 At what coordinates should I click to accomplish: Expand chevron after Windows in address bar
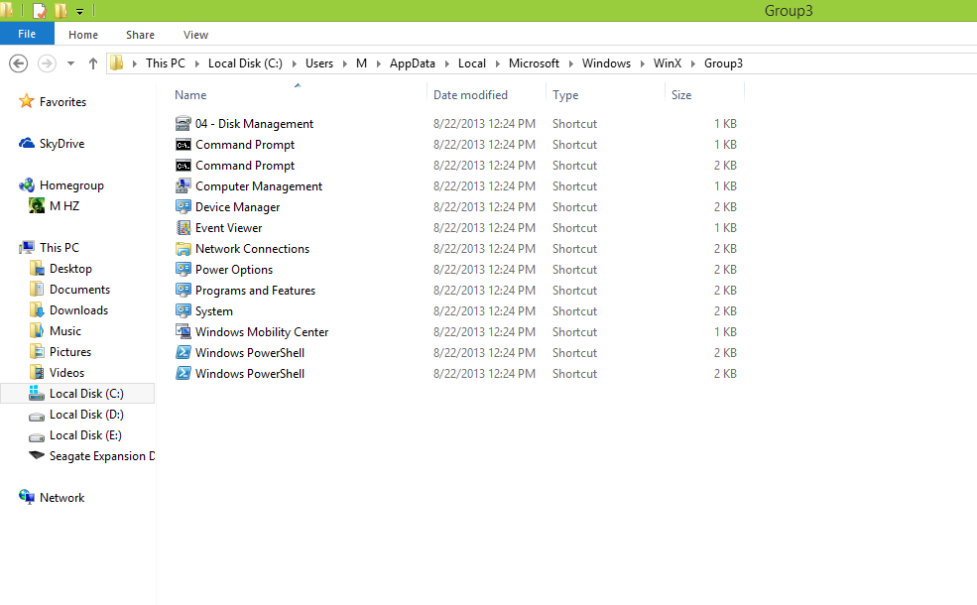pyautogui.click(x=643, y=63)
